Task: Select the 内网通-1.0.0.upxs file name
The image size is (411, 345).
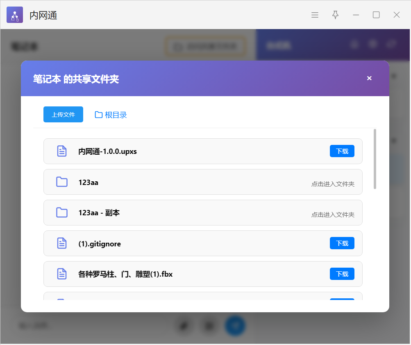Action: click(107, 151)
